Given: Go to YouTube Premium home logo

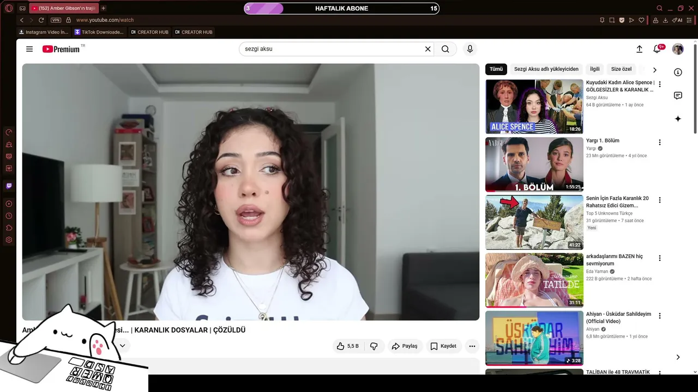Looking at the screenshot, I should [61, 49].
